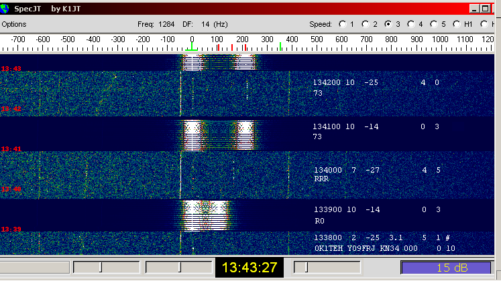Enable the H1 speed mode
The image size is (501, 281).
click(x=455, y=24)
